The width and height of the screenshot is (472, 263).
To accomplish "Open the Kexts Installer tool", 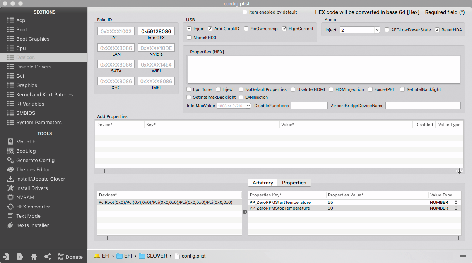I will pos(28,225).
